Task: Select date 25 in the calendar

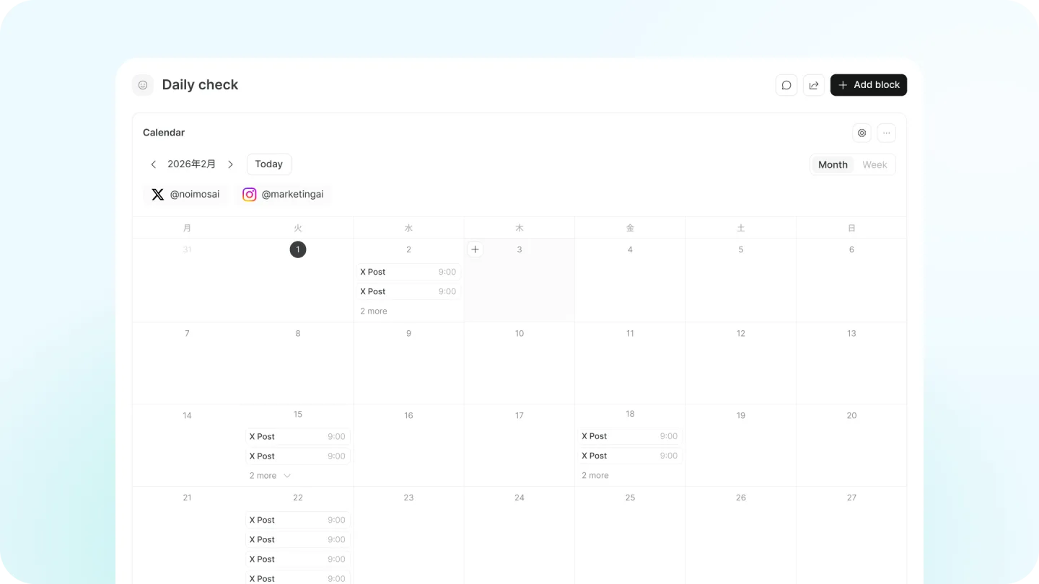Action: [630, 497]
